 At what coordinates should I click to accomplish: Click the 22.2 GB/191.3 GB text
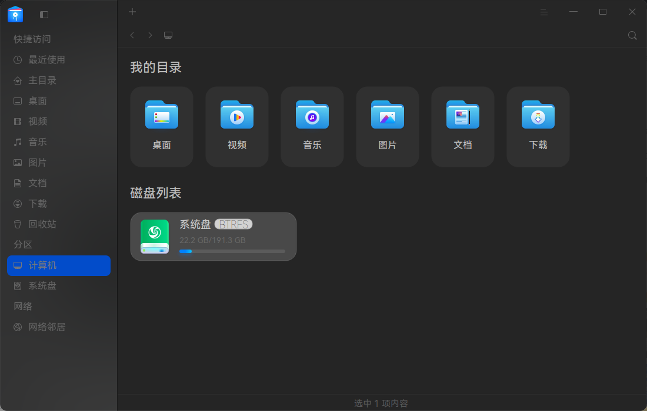click(212, 240)
